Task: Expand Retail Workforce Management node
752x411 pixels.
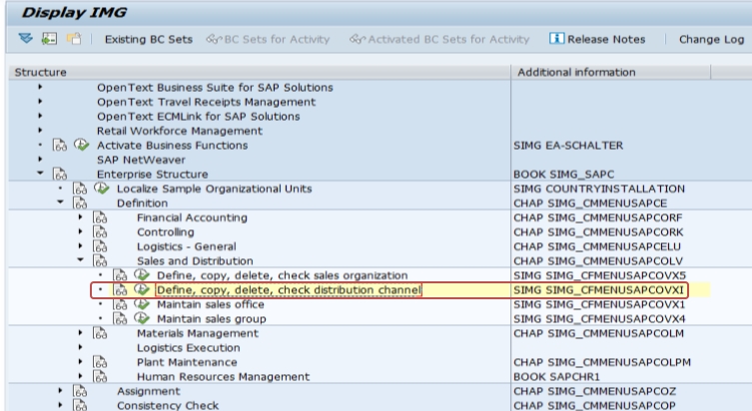Action: pyautogui.click(x=40, y=131)
